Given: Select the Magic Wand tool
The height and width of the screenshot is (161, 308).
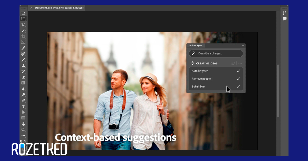Looking at the screenshot, I should pos(23,30).
